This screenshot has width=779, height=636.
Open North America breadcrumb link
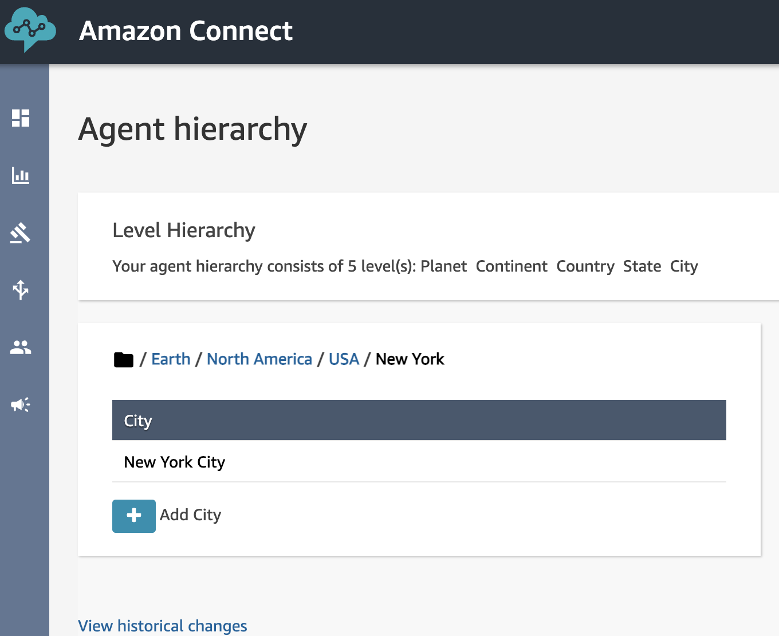click(x=259, y=359)
